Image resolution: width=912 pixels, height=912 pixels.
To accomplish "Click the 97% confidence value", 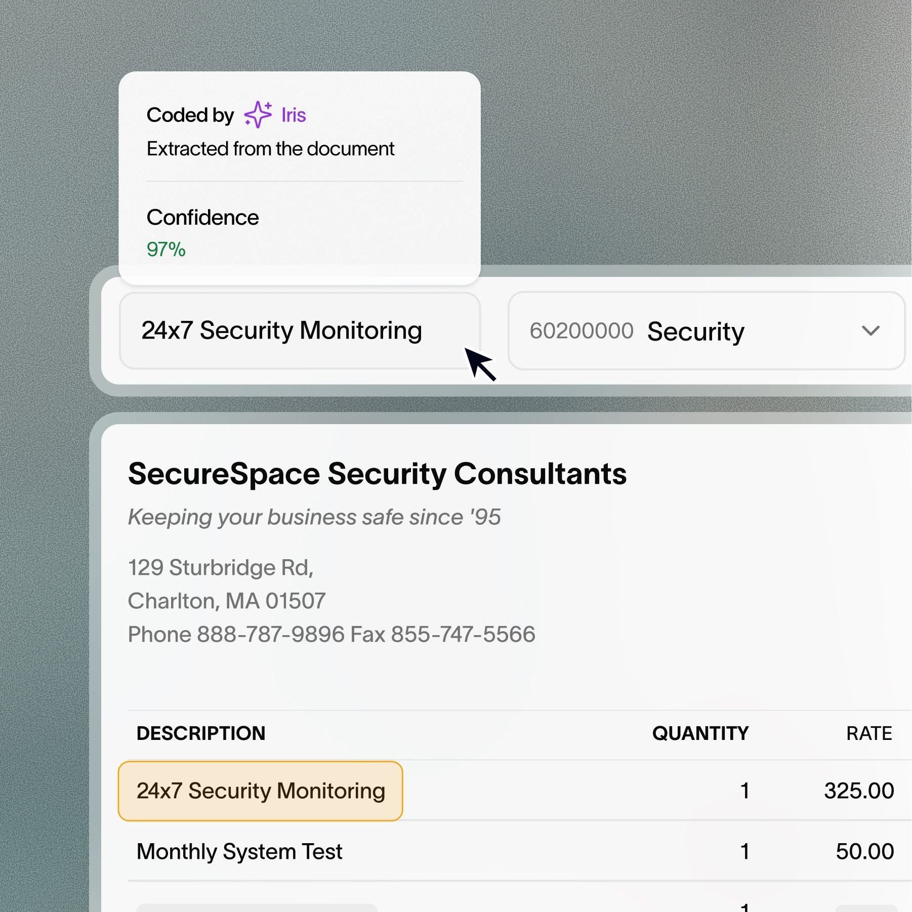I will [166, 250].
